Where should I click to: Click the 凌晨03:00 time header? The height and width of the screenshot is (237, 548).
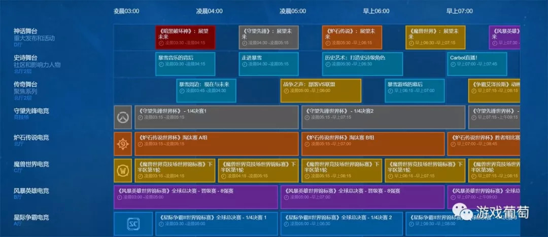click(x=126, y=11)
